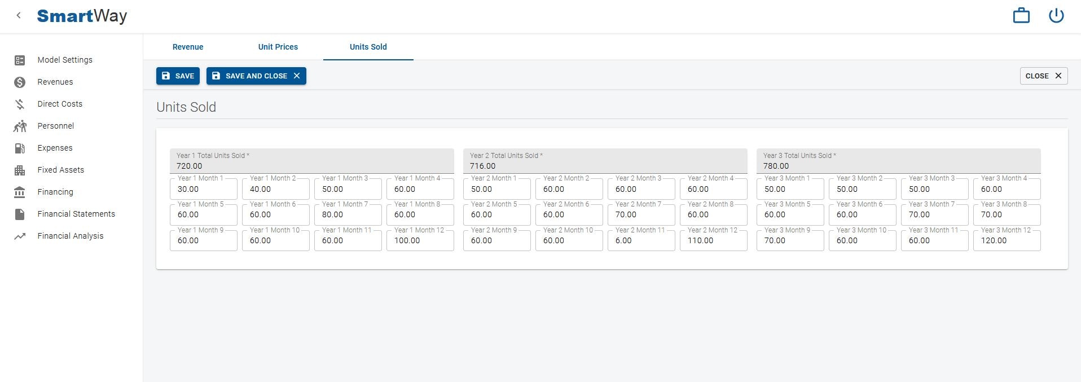
Task: Edit Year 3 Month 4 units field
Action: coord(1007,189)
